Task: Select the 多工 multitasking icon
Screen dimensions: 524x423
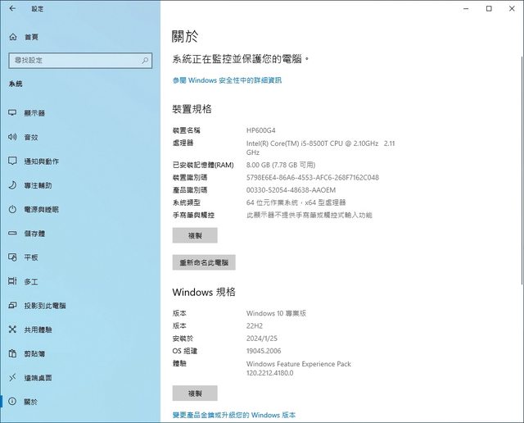Action: click(12, 281)
